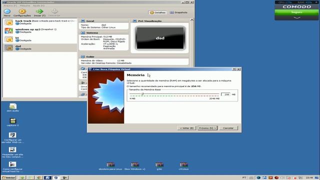Open the Ajuda menu
The height and width of the screenshot is (180, 320).
click(x=38, y=5)
